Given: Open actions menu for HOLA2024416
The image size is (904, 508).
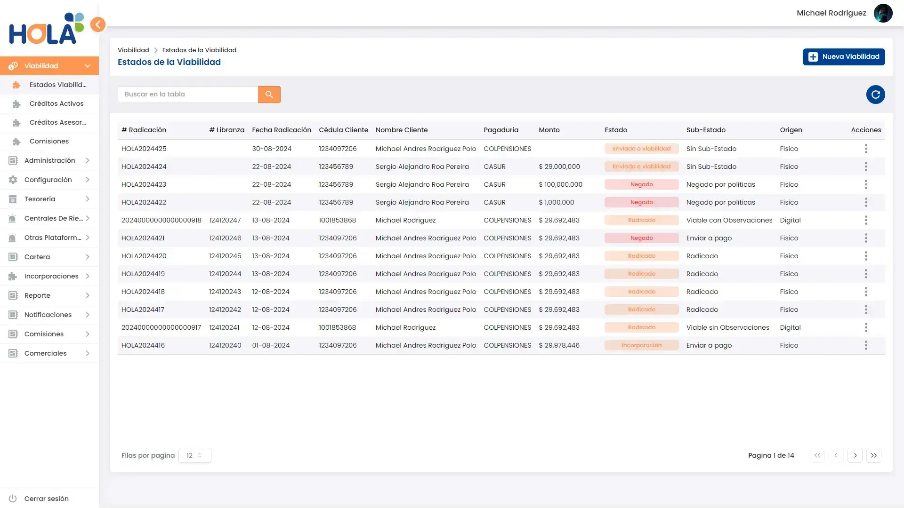Looking at the screenshot, I should 866,345.
